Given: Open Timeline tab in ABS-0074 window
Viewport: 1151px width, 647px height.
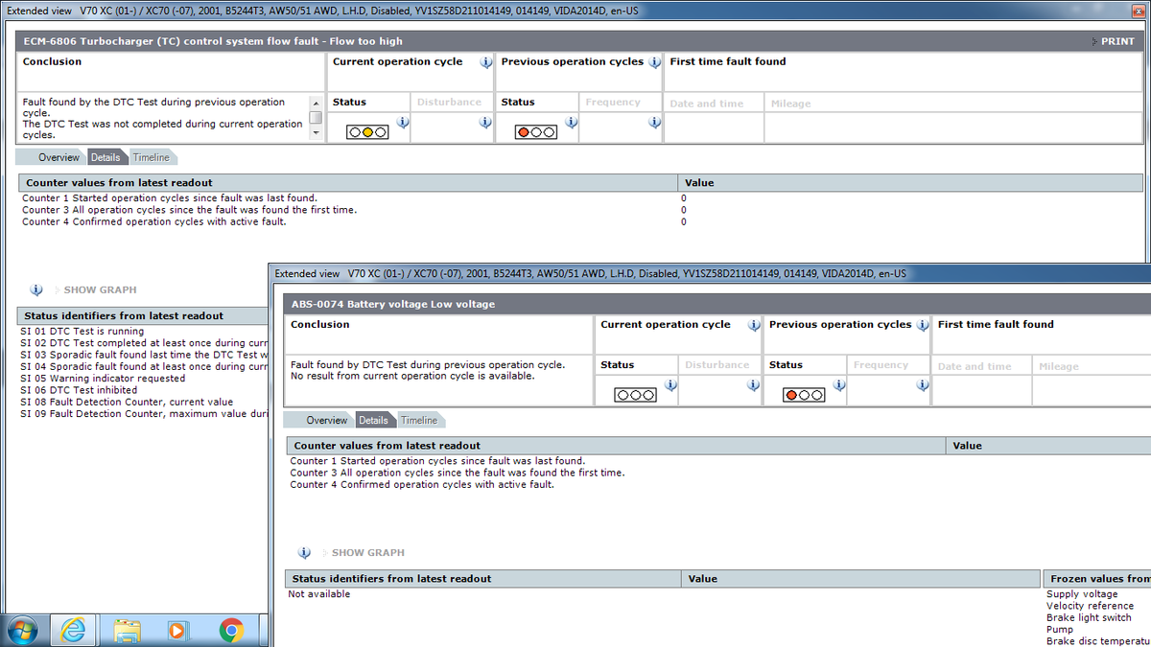Looking at the screenshot, I should (419, 420).
